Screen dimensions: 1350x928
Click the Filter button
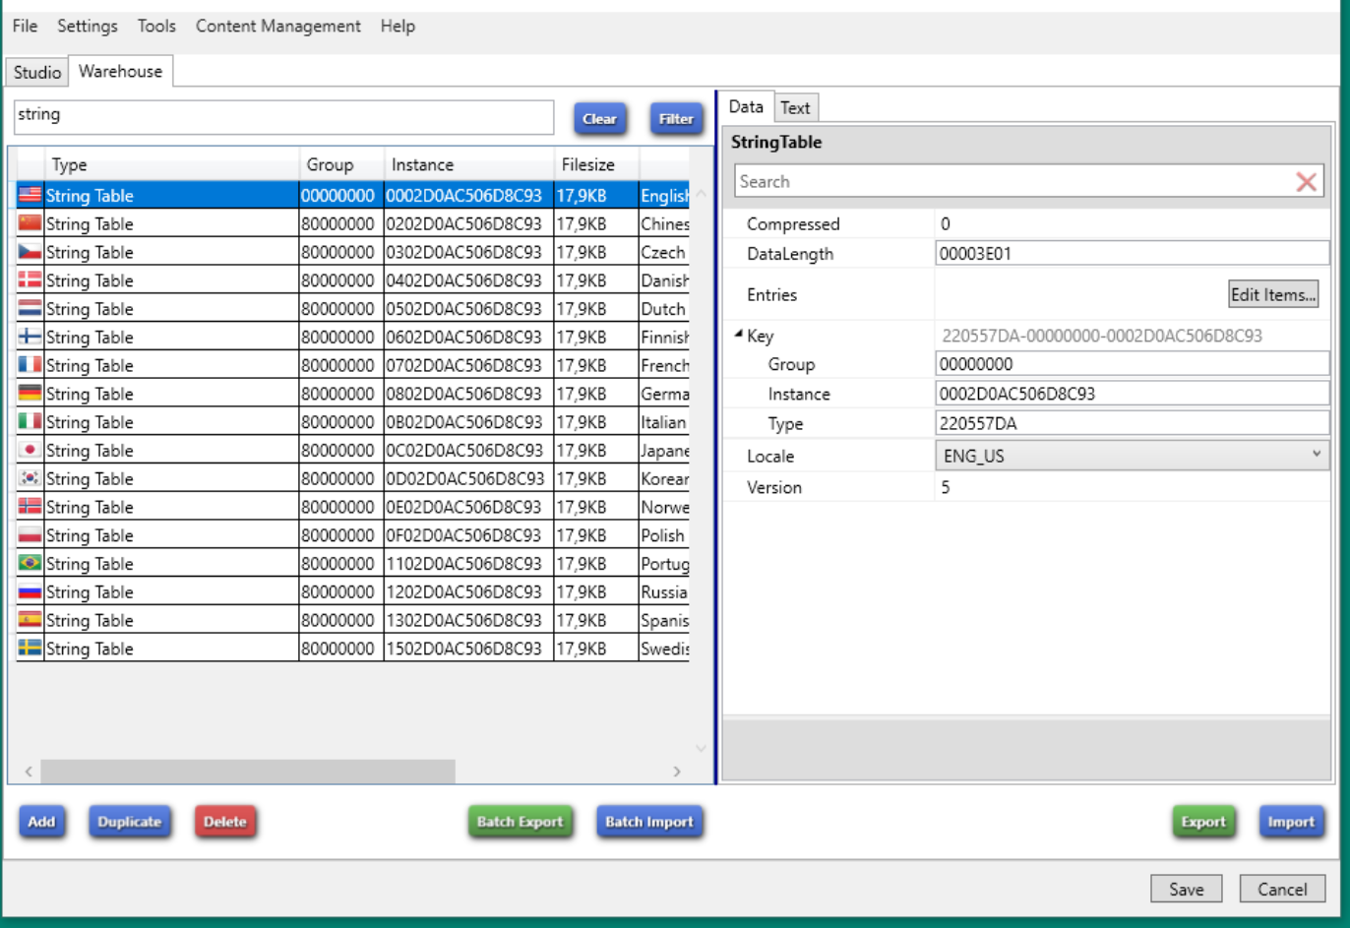click(676, 119)
